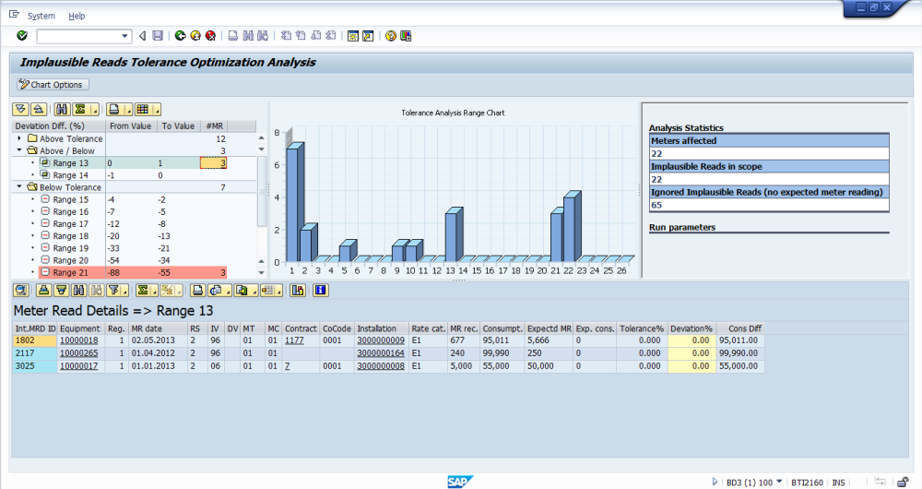Screen dimensions: 922x489
Task: Click the MR date column header
Action: (148, 328)
